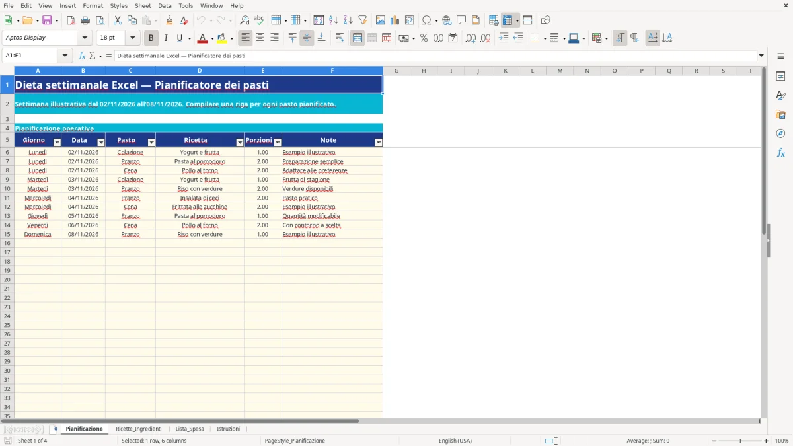Open the Function Wizard beside Name Box
793x446 pixels.
[x=82, y=56]
